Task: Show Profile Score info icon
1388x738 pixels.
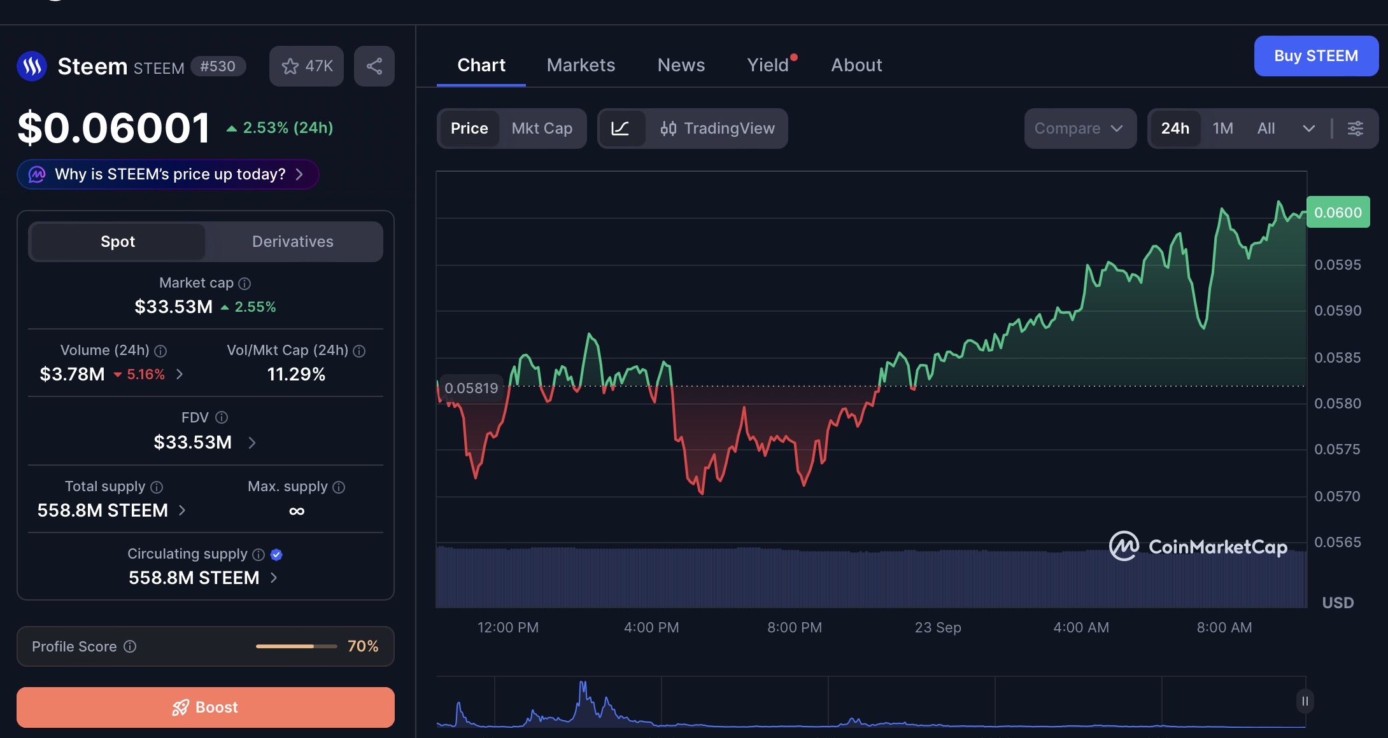Action: (130, 646)
